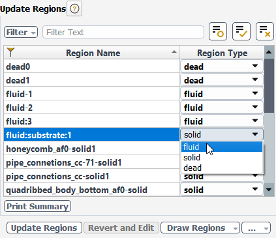
Task: Choose solid from the open type list
Action: [x=222, y=157]
